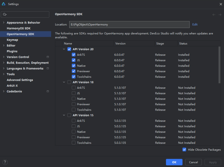Expand the Editor settings chevron

click(x=4, y=45)
